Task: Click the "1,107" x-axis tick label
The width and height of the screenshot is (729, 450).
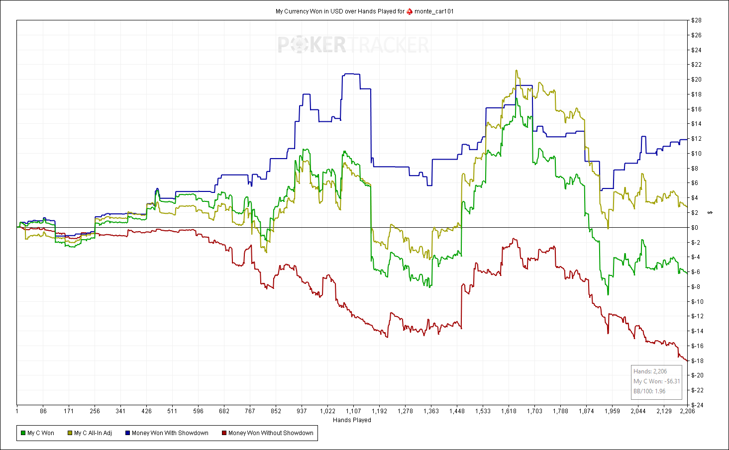Action: click(353, 411)
